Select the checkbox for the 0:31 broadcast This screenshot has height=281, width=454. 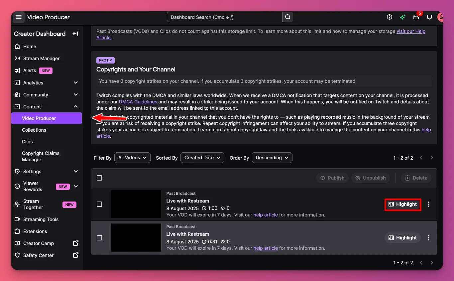[99, 238]
